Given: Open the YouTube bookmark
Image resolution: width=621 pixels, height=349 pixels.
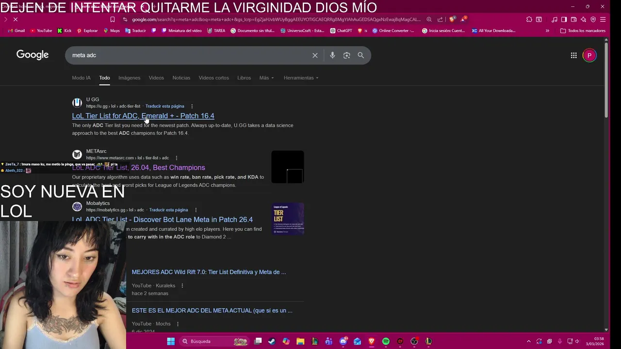Looking at the screenshot, I should 41,31.
